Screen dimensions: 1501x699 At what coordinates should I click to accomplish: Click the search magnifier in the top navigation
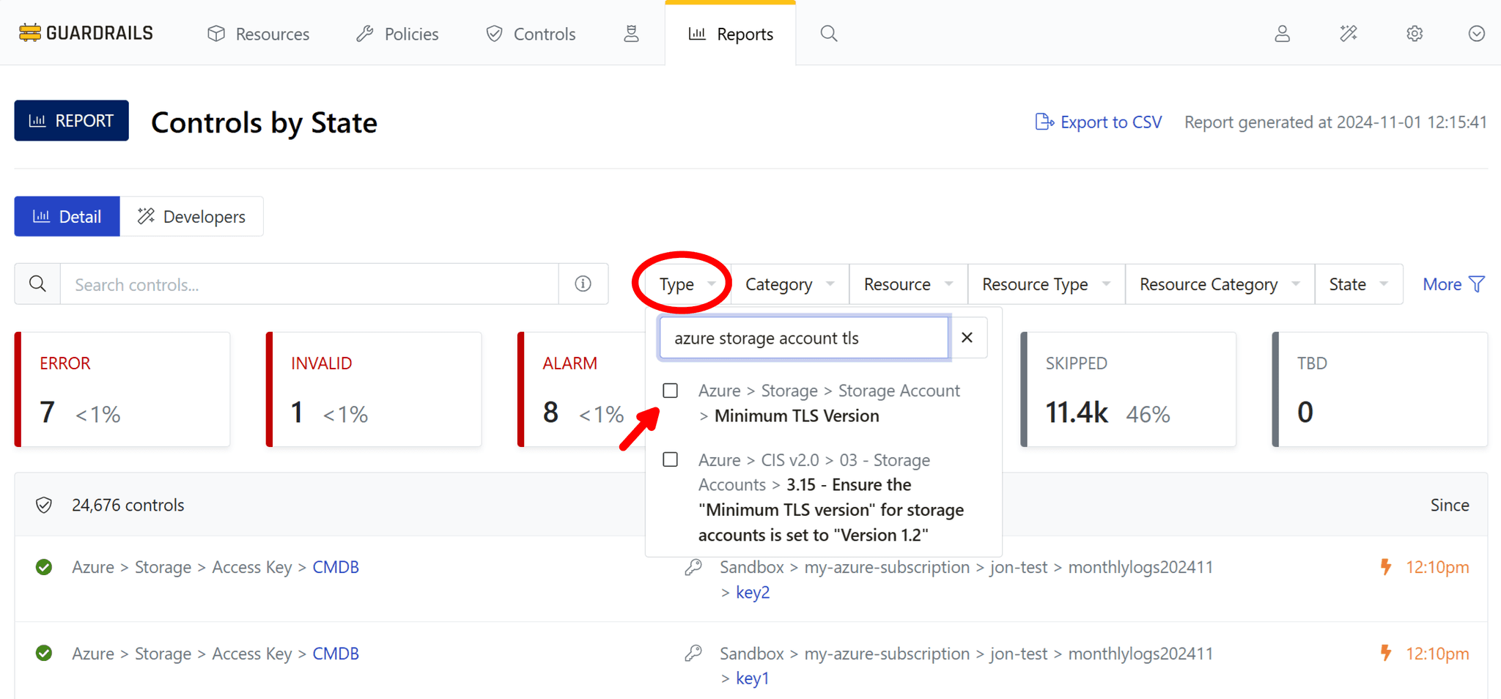[829, 34]
